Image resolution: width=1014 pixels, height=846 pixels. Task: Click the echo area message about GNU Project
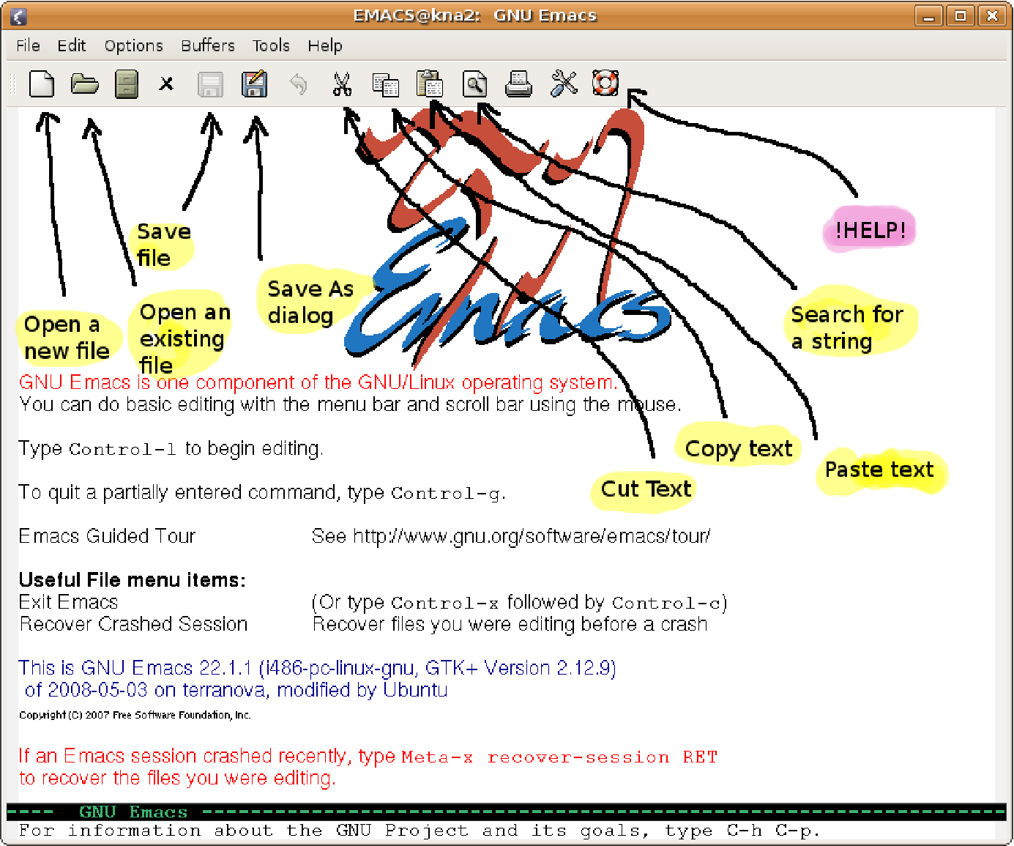tap(420, 831)
